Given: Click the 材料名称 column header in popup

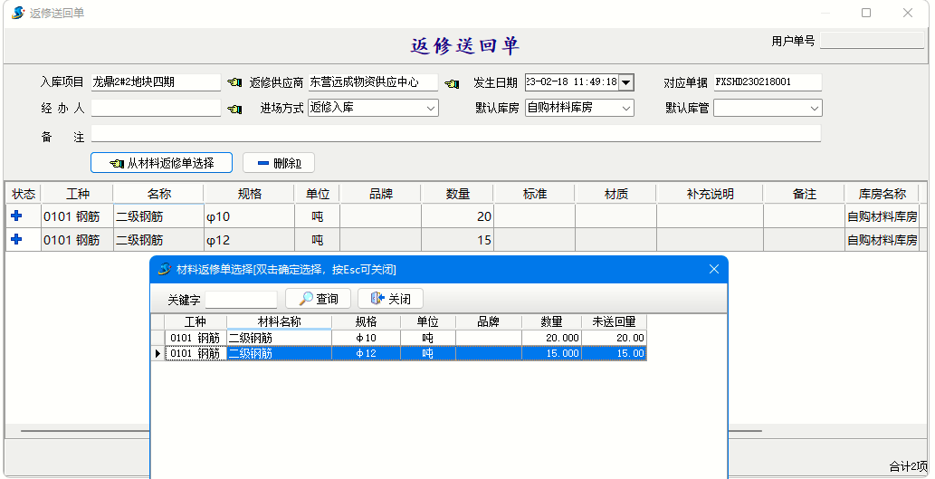Looking at the screenshot, I should (279, 321).
